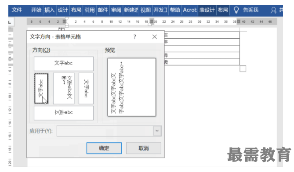Screen dimensions: 294x172
Task: Open the 视图 ribbon tab
Action: pyautogui.click(x=145, y=10)
